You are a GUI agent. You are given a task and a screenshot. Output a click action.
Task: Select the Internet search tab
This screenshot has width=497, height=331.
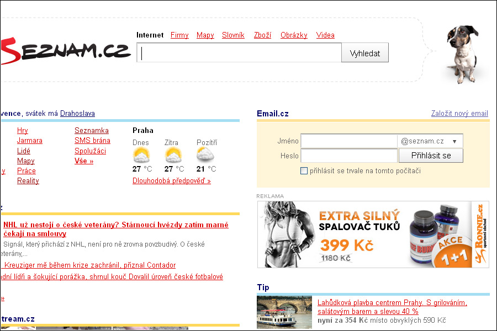[150, 35]
